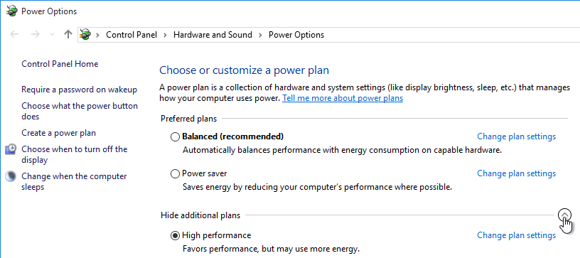Select the Power saver plan

pos(175,173)
